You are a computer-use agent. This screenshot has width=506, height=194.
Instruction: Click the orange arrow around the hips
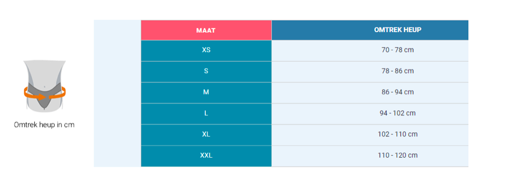point(44,93)
